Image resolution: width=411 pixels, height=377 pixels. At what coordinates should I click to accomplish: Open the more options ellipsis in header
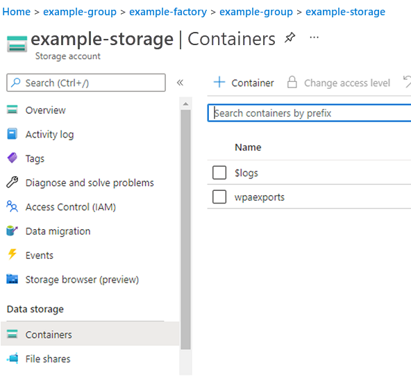[314, 37]
